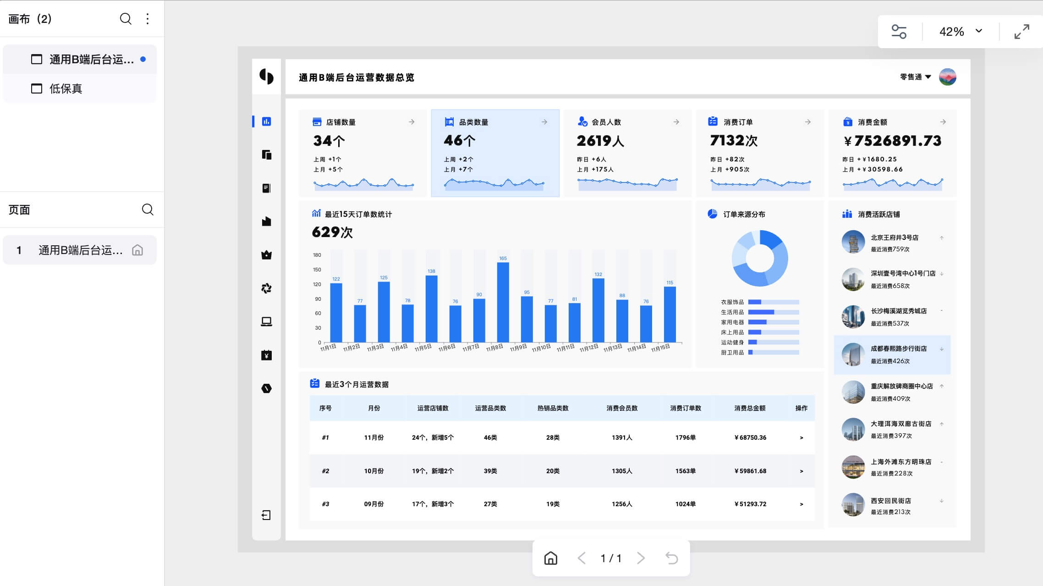Select the 低保真 canvas
Image resolution: width=1043 pixels, height=586 pixels.
66,88
